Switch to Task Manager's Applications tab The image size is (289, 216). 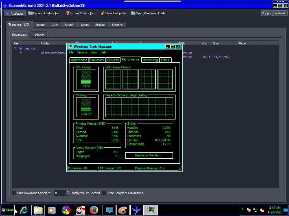(79, 60)
